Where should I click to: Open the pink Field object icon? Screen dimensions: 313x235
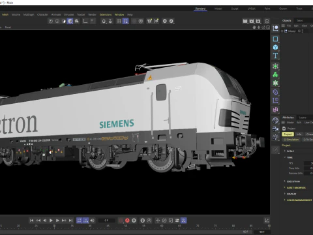pos(275,110)
